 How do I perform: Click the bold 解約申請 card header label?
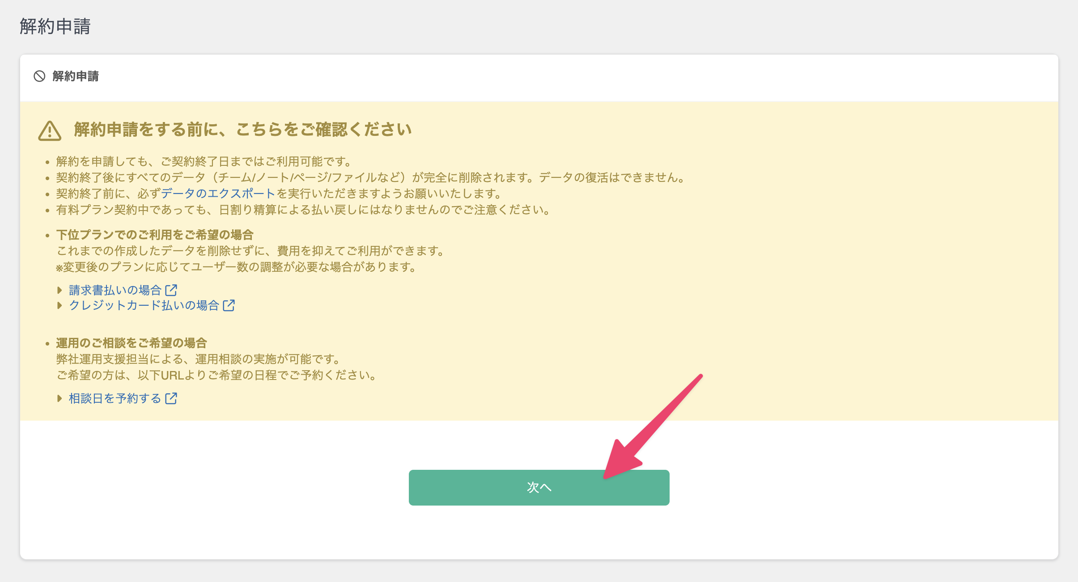(76, 76)
